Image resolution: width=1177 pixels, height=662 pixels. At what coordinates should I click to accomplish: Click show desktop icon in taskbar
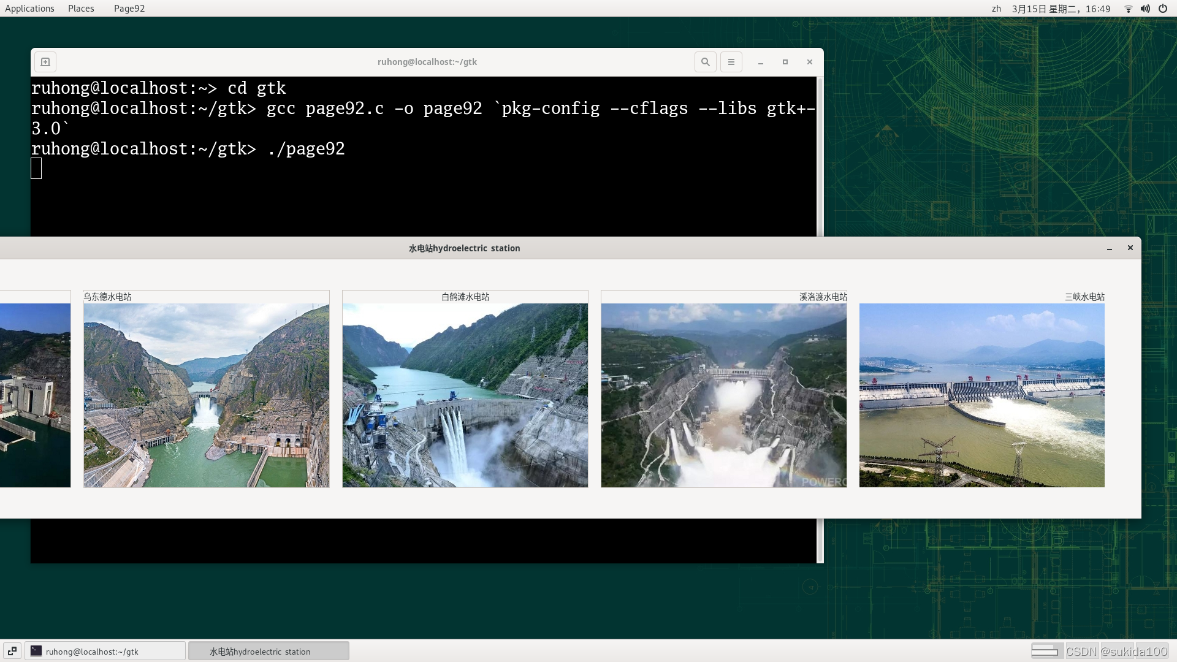12,651
